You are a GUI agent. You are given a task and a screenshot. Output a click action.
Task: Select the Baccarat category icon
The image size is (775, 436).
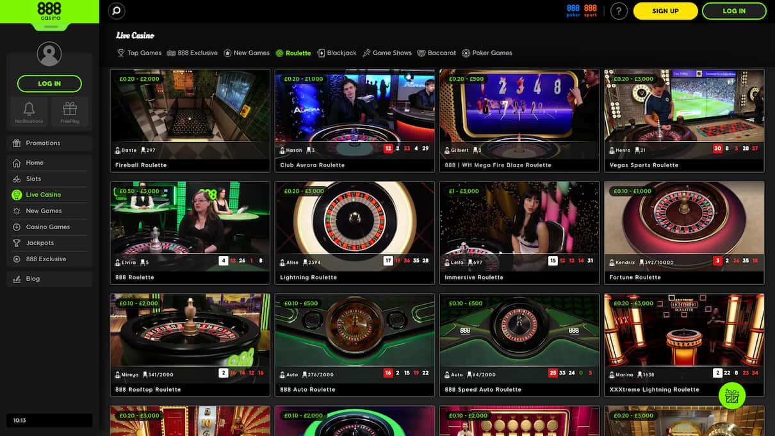click(420, 52)
